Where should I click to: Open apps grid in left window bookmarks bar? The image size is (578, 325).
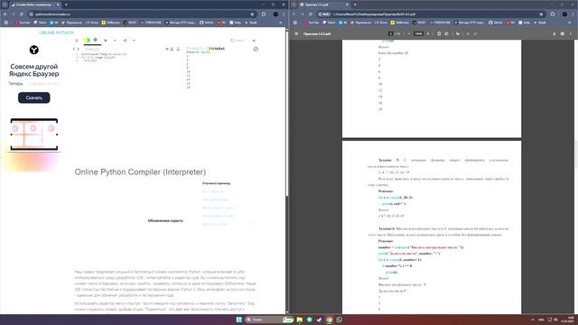coord(6,23)
